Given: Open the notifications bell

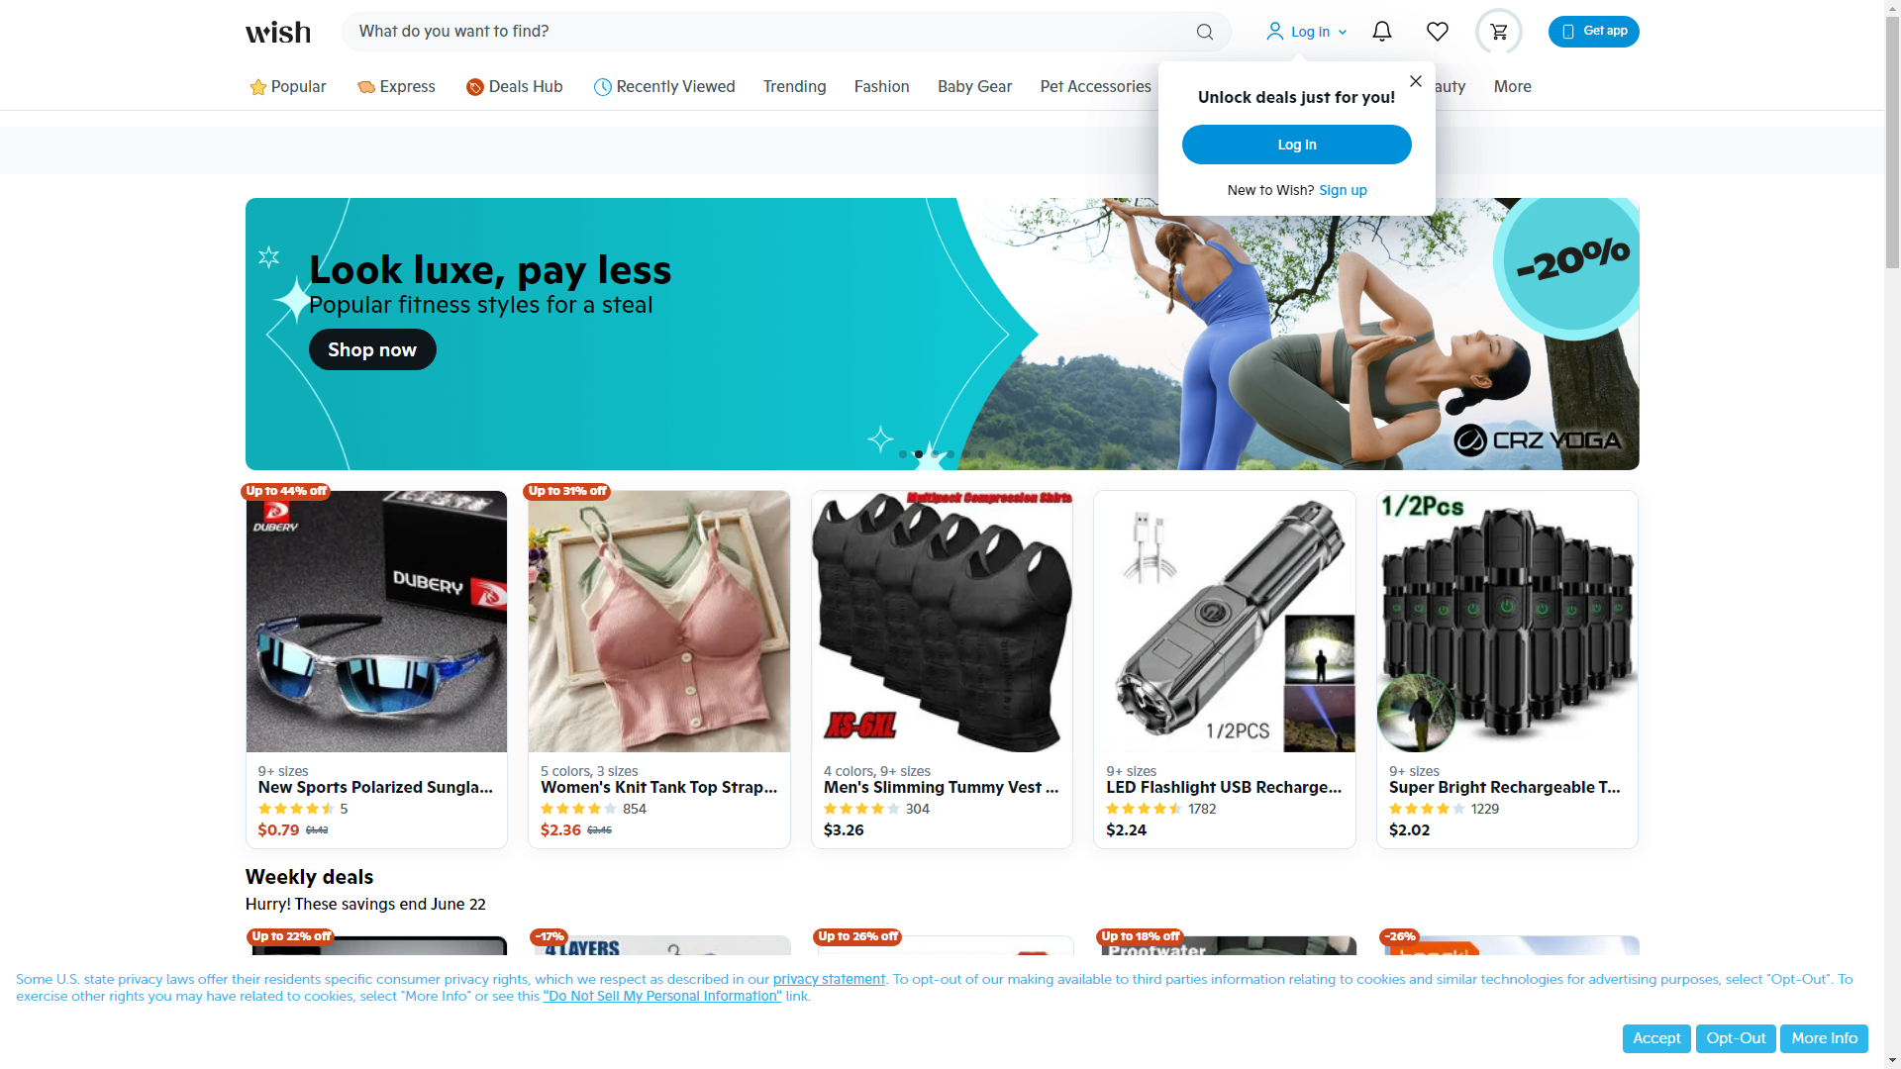Looking at the screenshot, I should click(1382, 32).
